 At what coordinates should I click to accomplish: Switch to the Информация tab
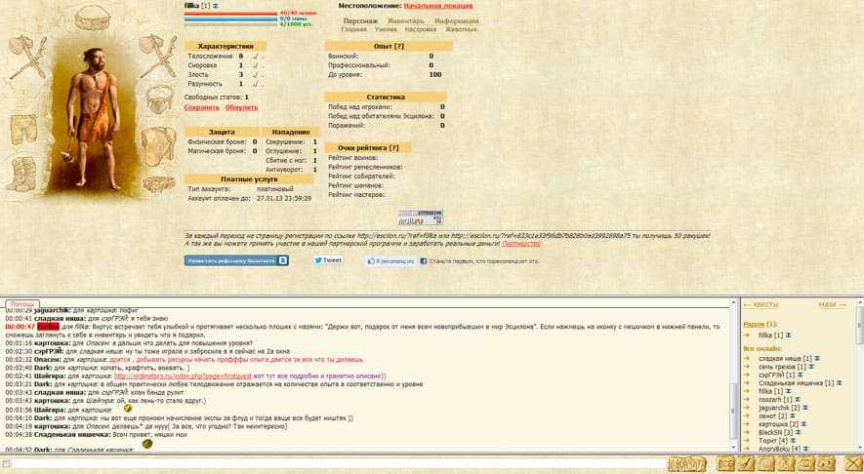457,20
